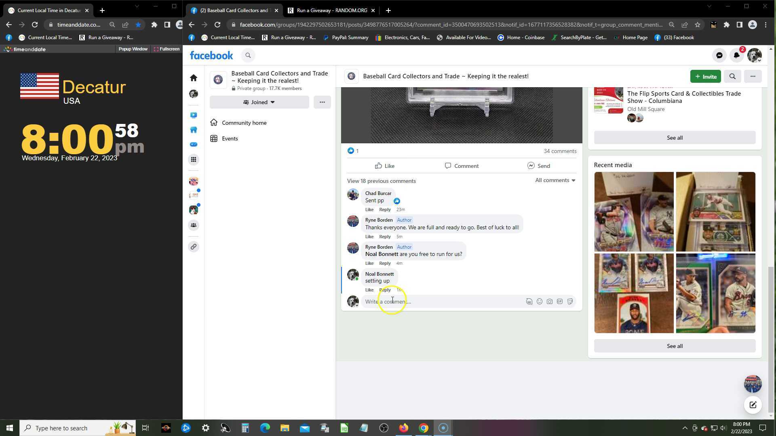Click the green Invite button
This screenshot has height=436, width=776.
click(705, 76)
